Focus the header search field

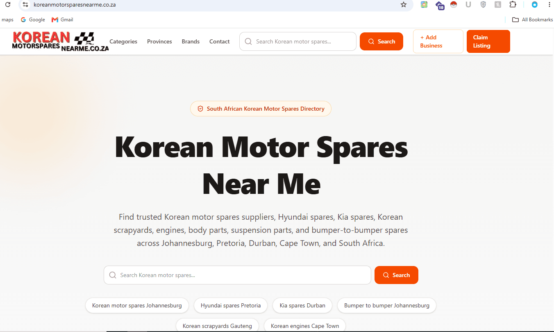pyautogui.click(x=298, y=41)
